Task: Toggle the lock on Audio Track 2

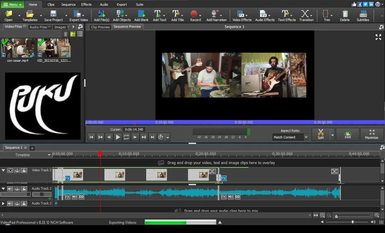Action: pos(24,189)
